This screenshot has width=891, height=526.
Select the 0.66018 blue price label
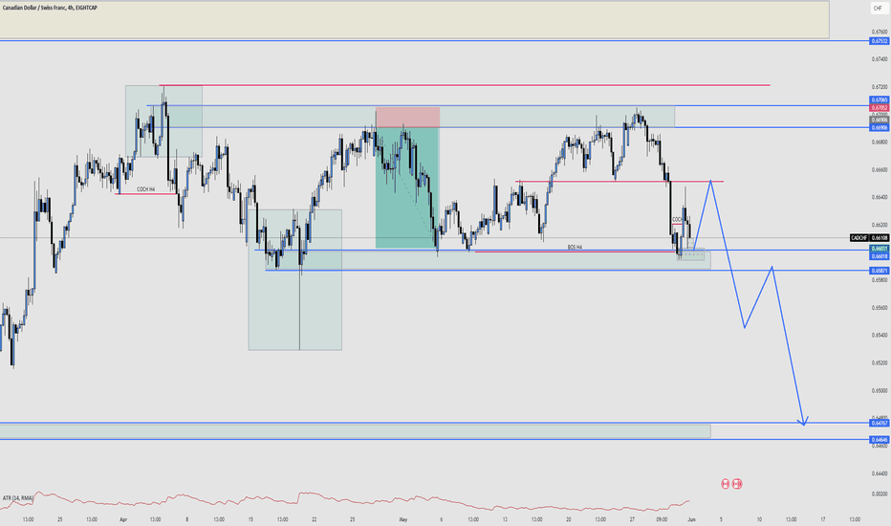click(x=880, y=256)
